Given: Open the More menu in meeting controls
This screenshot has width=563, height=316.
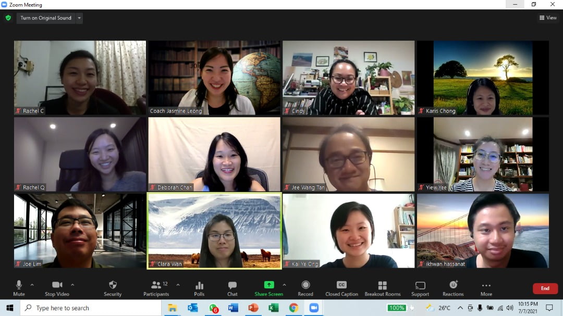Looking at the screenshot, I should click(x=486, y=289).
